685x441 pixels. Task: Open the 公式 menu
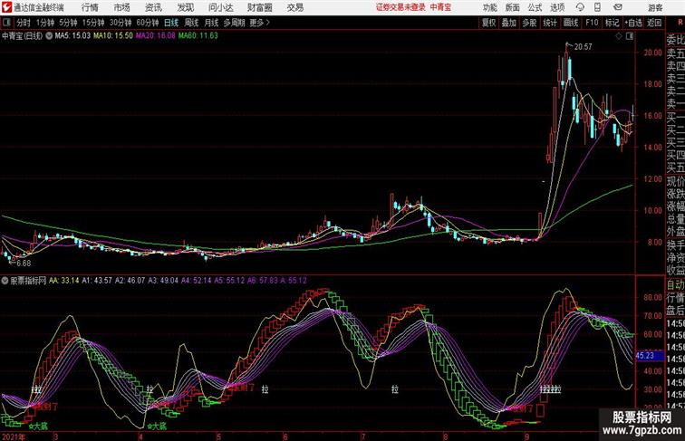535,7
